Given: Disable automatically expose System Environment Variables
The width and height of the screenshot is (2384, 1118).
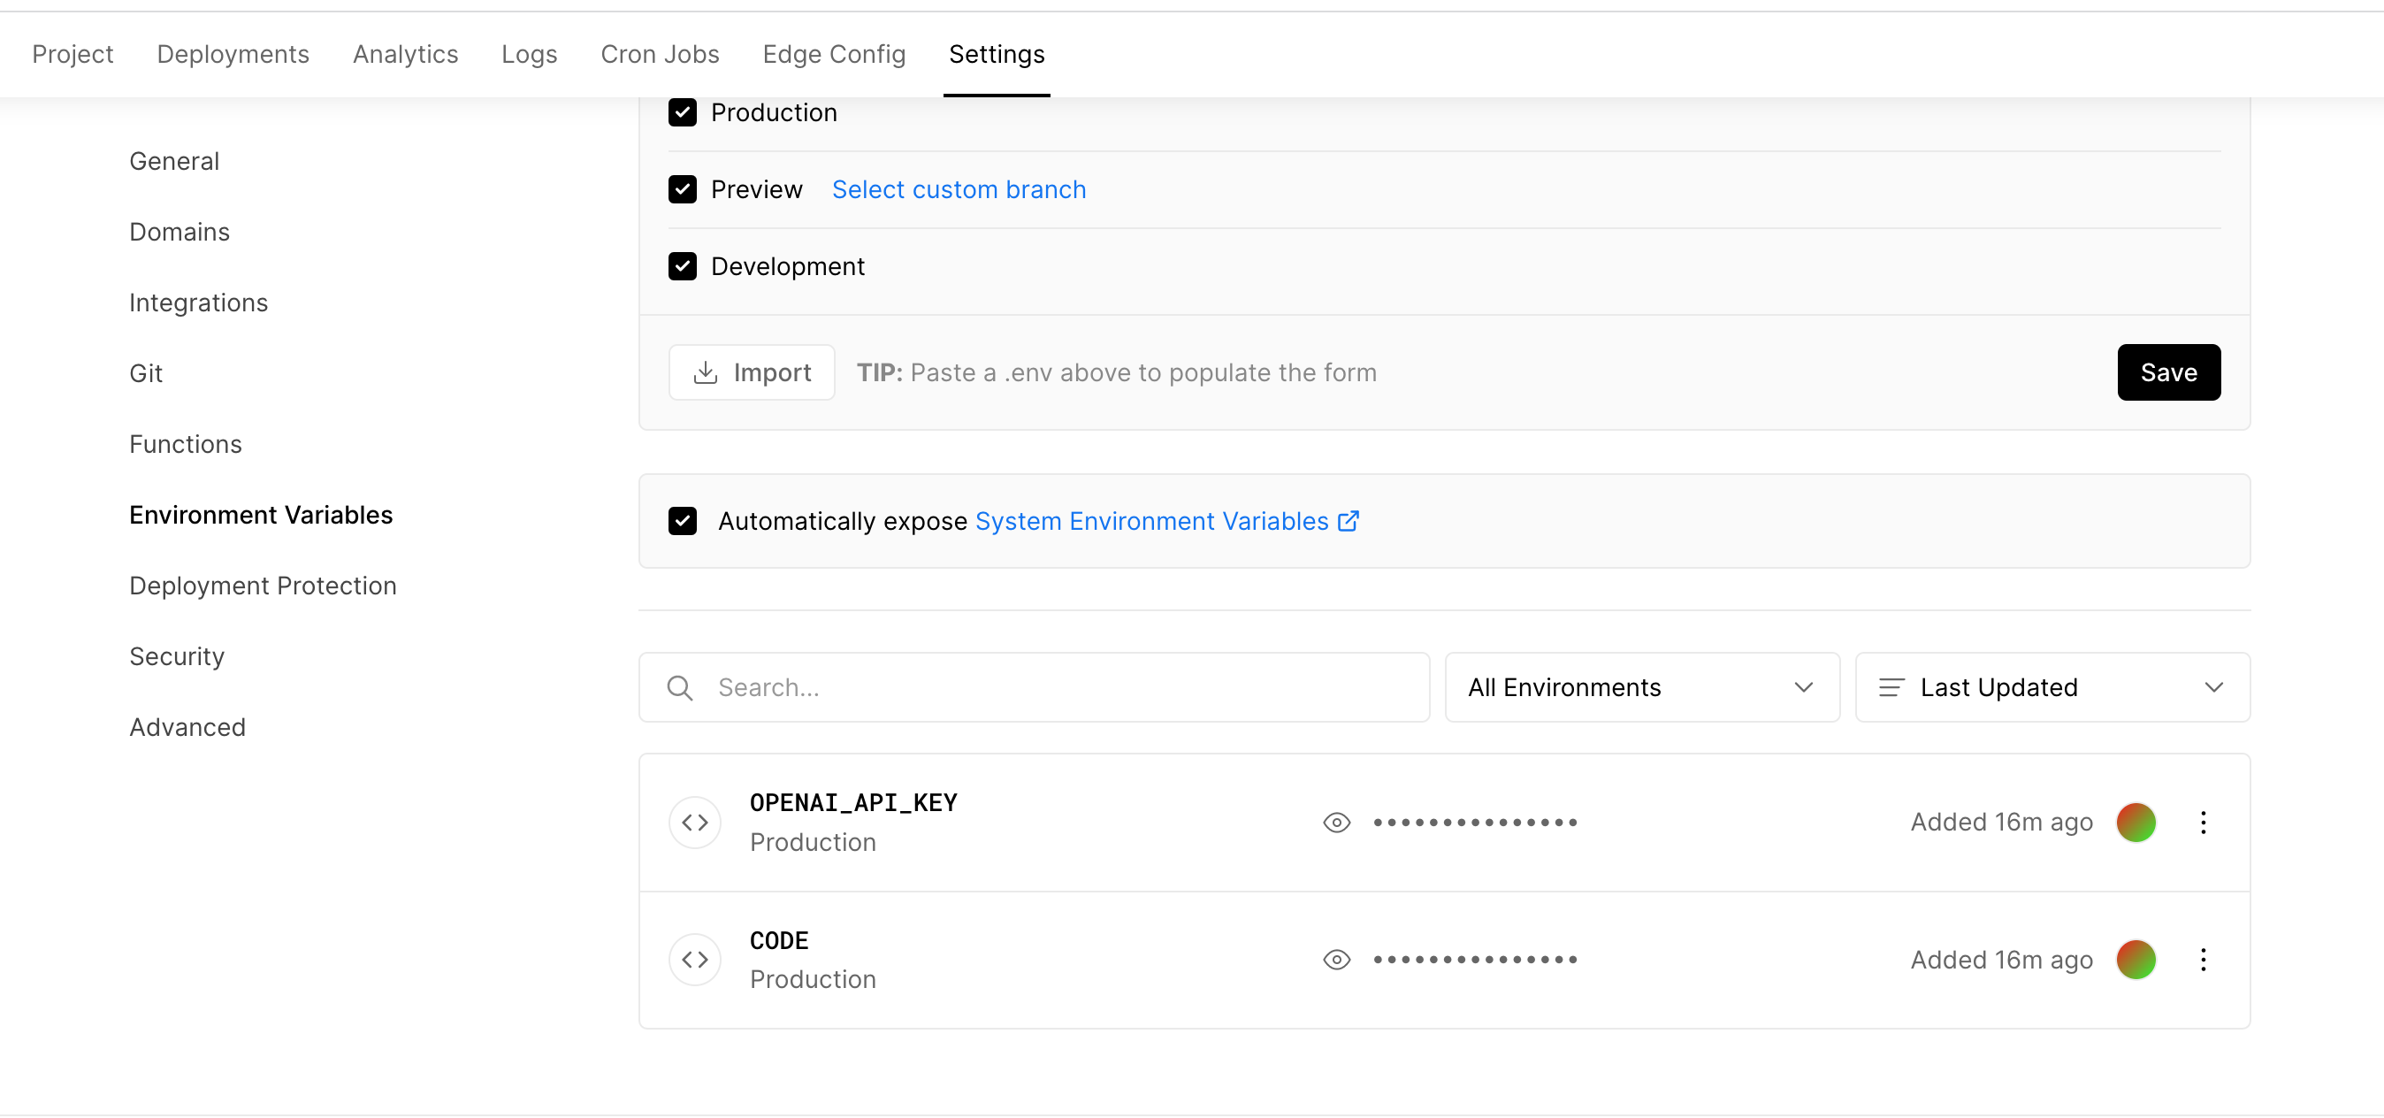Looking at the screenshot, I should point(682,520).
